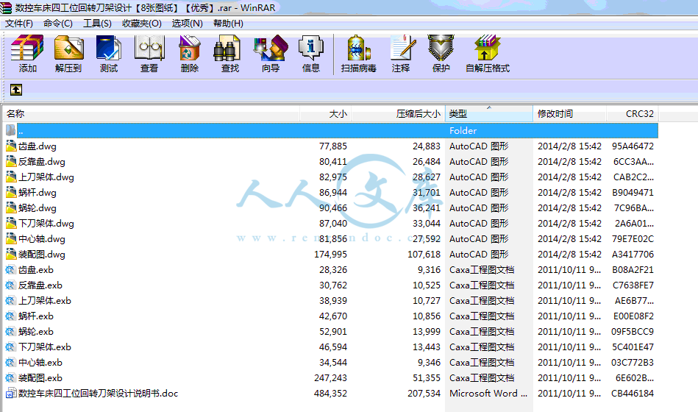The height and width of the screenshot is (412, 698).
Task: Open the 向导 (Wizard) toolbar icon
Action: [270, 48]
